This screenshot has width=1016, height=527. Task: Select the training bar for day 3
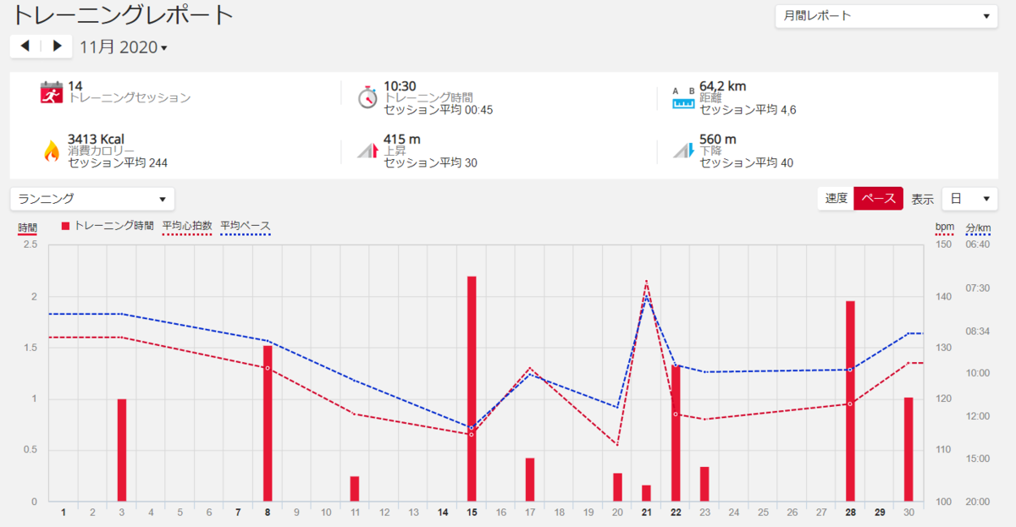[122, 450]
